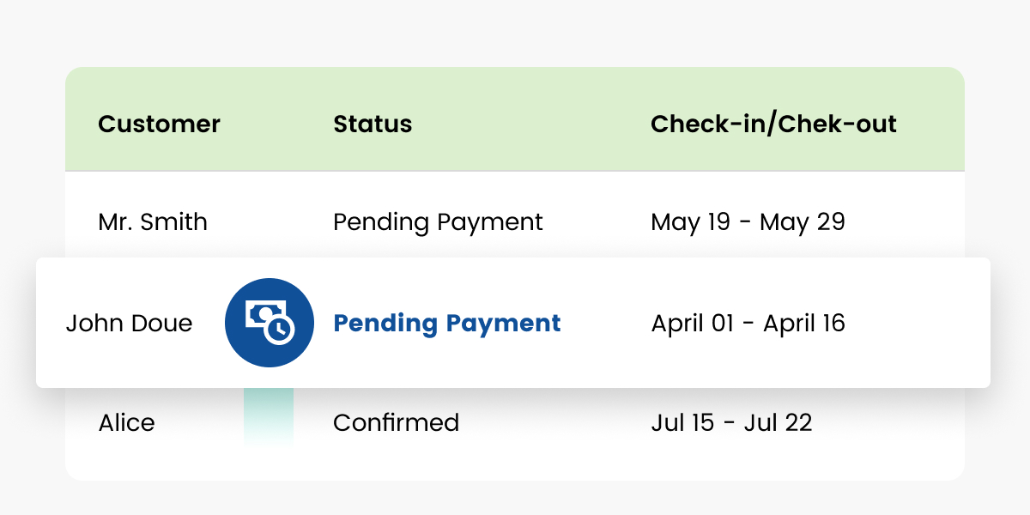Click the Check-in/Chek-out column header
Viewport: 1030px width, 515px height.
pyautogui.click(x=773, y=124)
